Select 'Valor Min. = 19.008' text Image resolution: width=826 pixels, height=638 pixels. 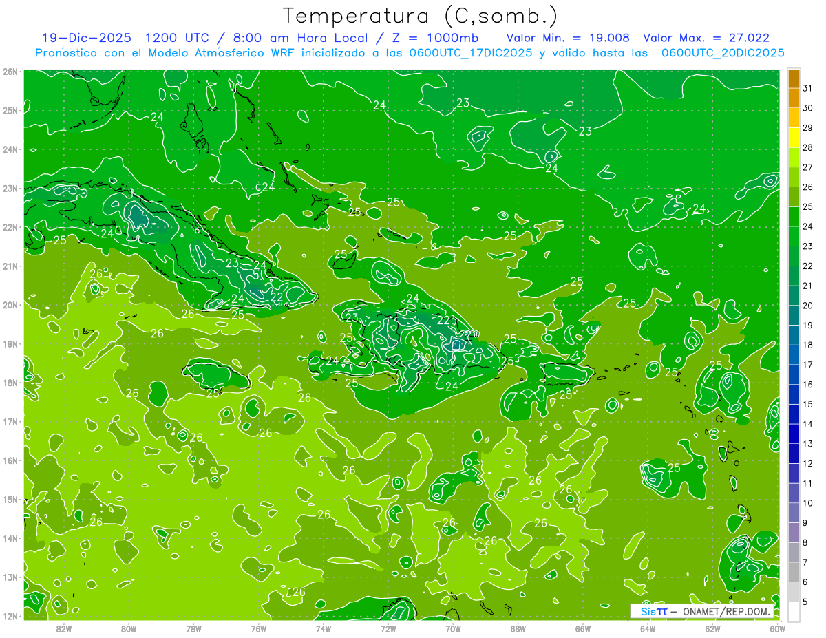(568, 38)
